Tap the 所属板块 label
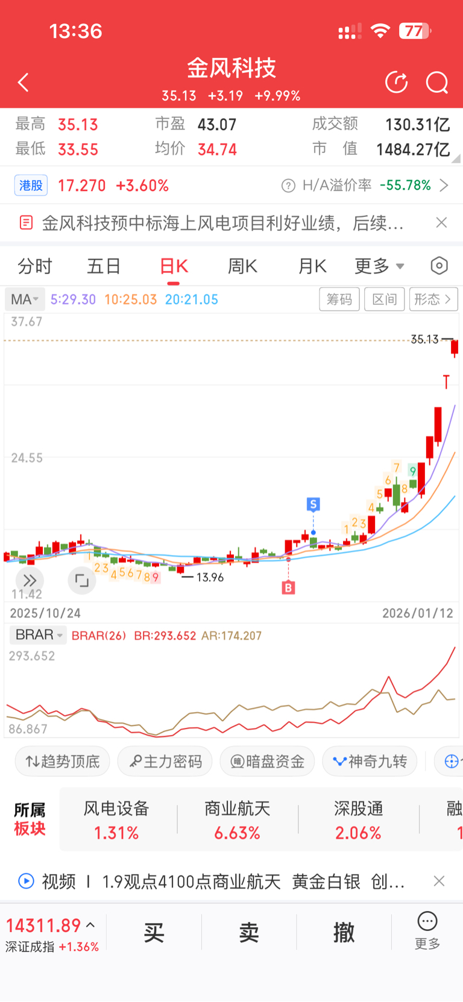 [x=30, y=819]
